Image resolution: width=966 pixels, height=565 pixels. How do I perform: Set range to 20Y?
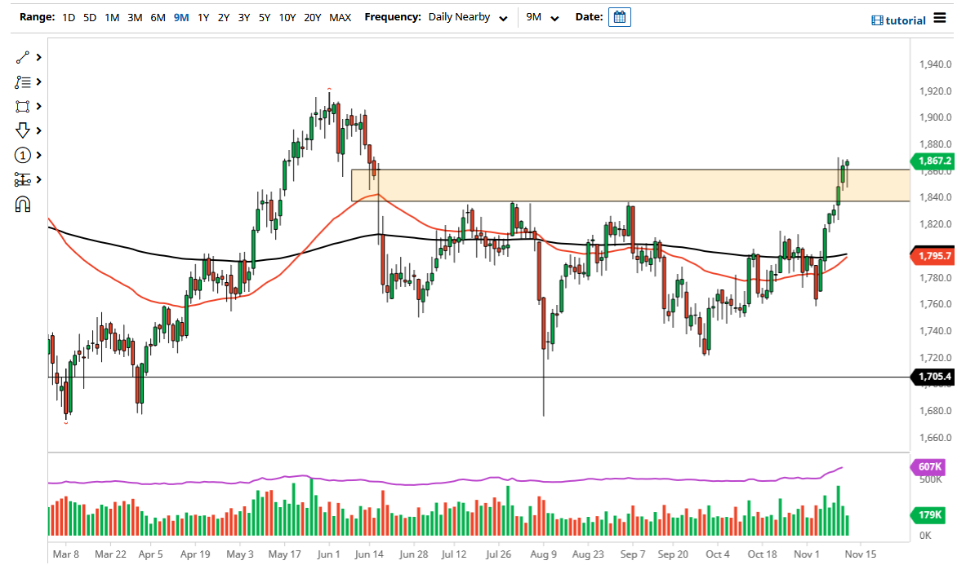(313, 17)
